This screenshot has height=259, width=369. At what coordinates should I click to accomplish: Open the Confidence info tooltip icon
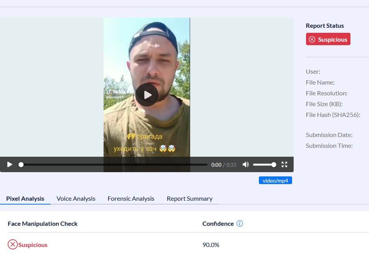tap(240, 223)
